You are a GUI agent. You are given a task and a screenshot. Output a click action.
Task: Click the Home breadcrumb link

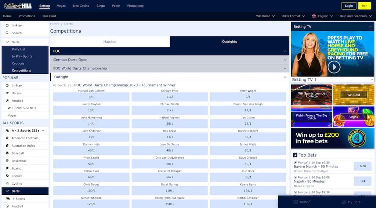[55, 24]
